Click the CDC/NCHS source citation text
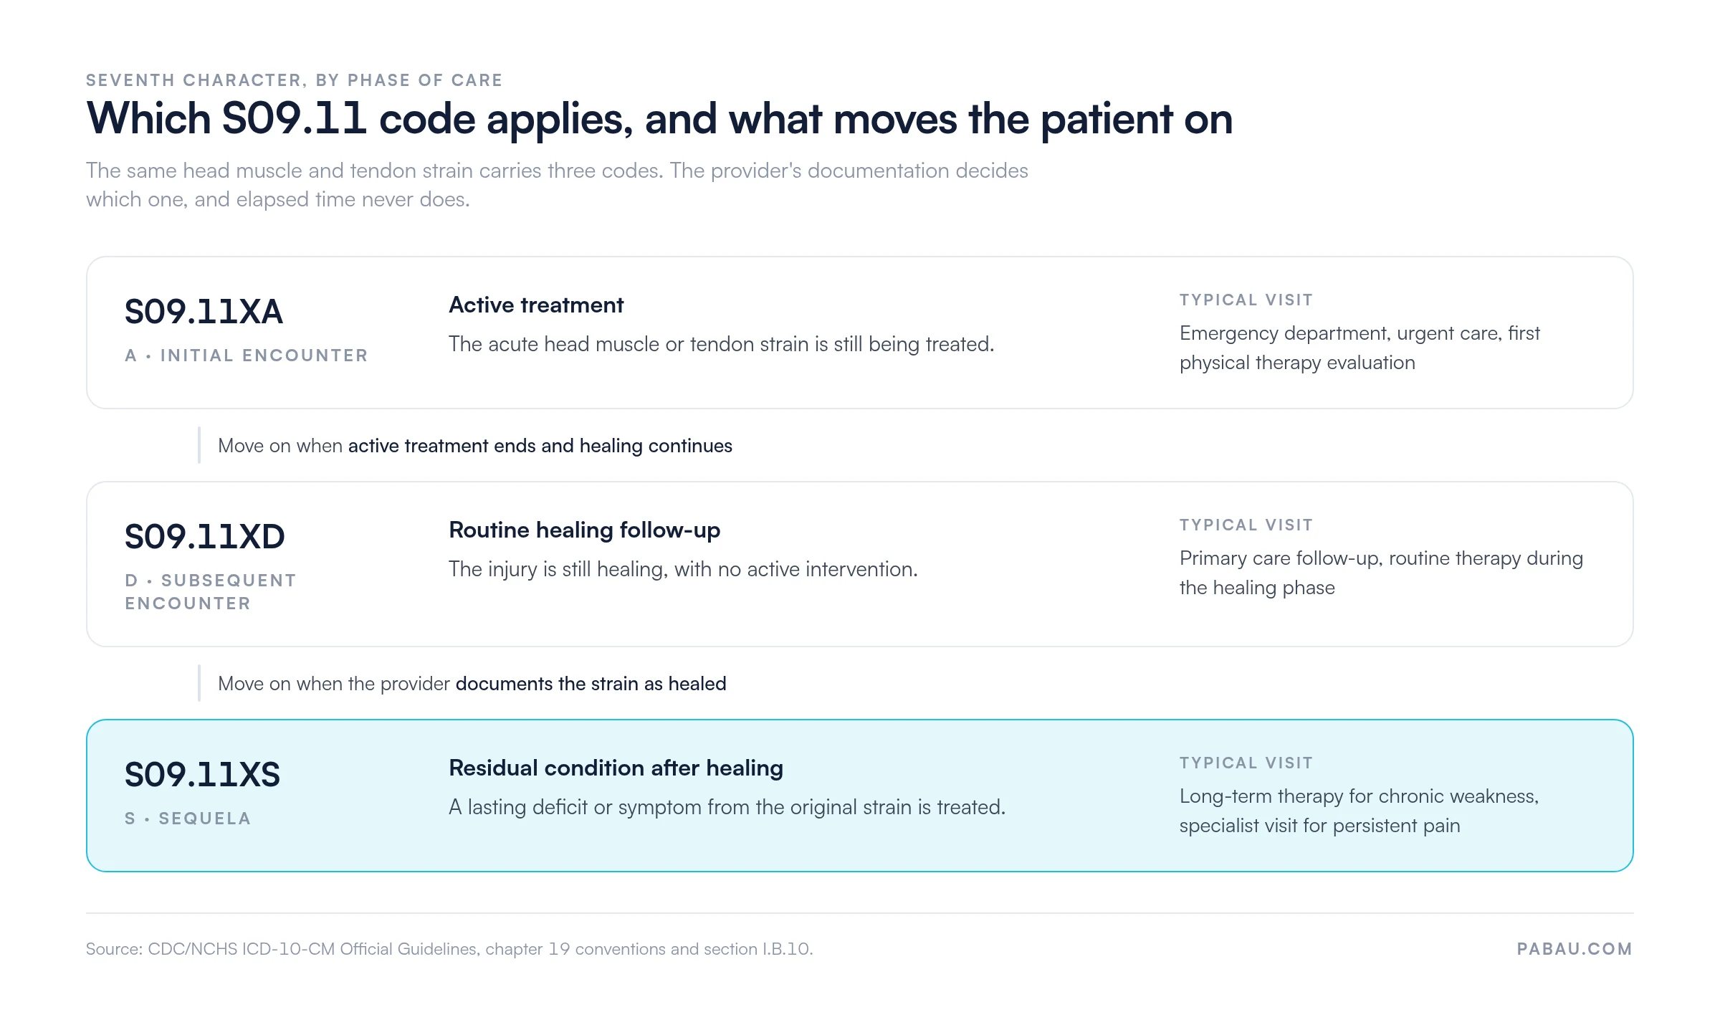The height and width of the screenshot is (1035, 1720). point(449,949)
